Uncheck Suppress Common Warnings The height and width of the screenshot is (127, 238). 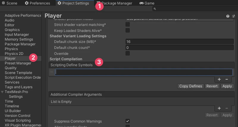point(128,121)
